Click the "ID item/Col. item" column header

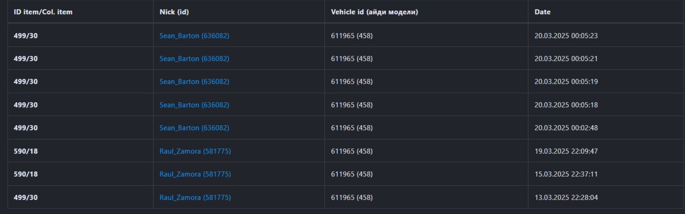pos(43,12)
